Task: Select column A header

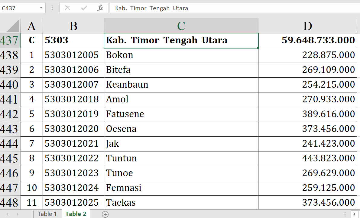Action: [x=31, y=26]
